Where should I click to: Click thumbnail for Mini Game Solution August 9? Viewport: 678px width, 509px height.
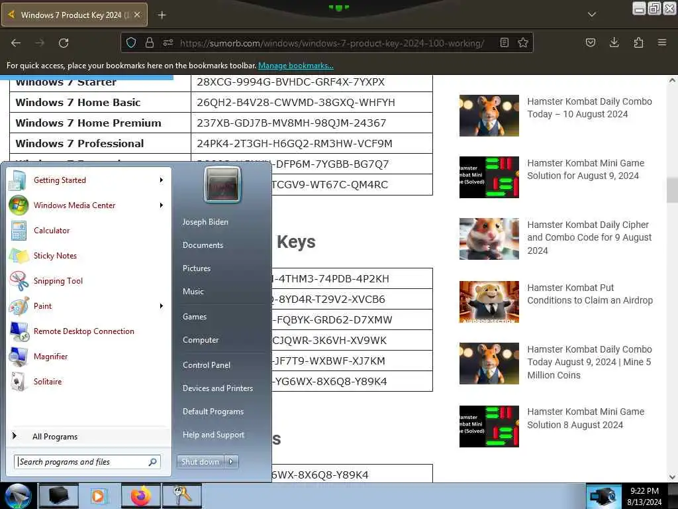489,177
